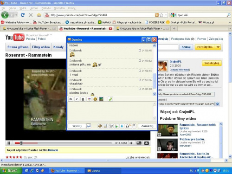Open Strona główna YouTube tab
The width and height of the screenshot is (232, 174).
click(18, 47)
